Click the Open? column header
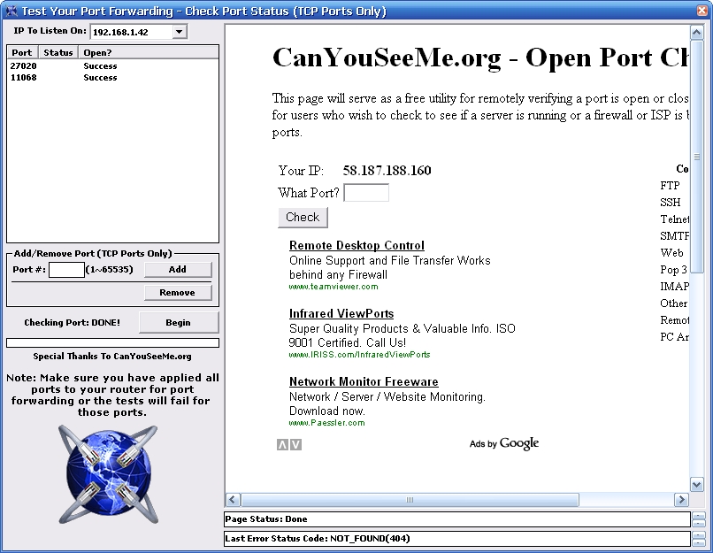Viewport: 713px width, 553px height. pos(149,52)
